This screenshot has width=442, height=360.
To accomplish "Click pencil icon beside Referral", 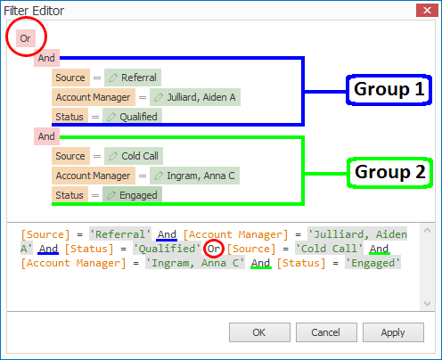I will [x=113, y=78].
